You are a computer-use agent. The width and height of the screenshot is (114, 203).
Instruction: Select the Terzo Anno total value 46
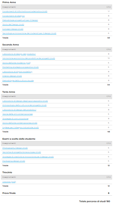coord(109,132)
